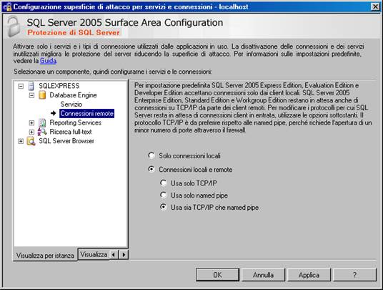Open the partially hidden Visualizza tab
This screenshot has width=383, height=290.
click(x=94, y=254)
